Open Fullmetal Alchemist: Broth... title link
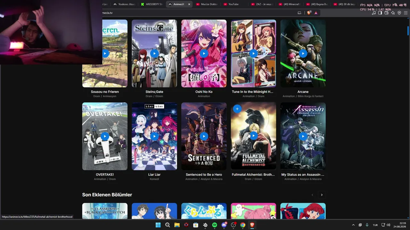The height and width of the screenshot is (230, 410). 253,175
